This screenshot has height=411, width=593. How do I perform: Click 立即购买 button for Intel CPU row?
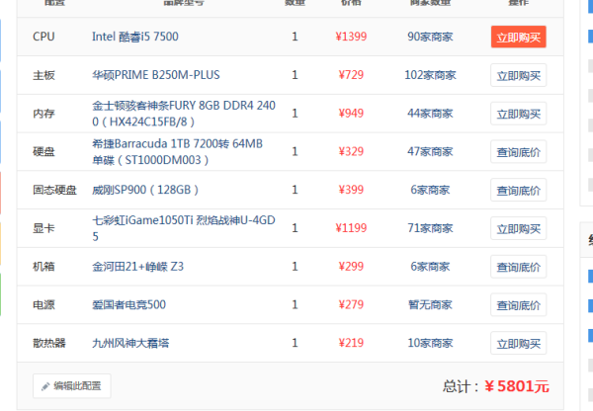click(x=518, y=37)
